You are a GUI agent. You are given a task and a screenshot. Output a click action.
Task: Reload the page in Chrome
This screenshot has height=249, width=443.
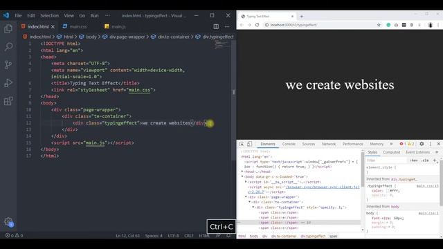257,25
